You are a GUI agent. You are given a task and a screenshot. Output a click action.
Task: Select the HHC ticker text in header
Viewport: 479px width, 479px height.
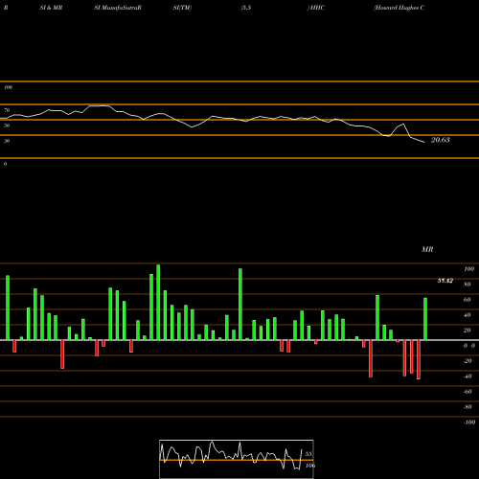[317, 8]
